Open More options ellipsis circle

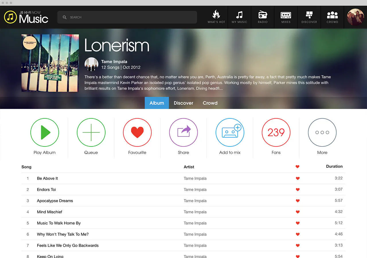(322, 132)
